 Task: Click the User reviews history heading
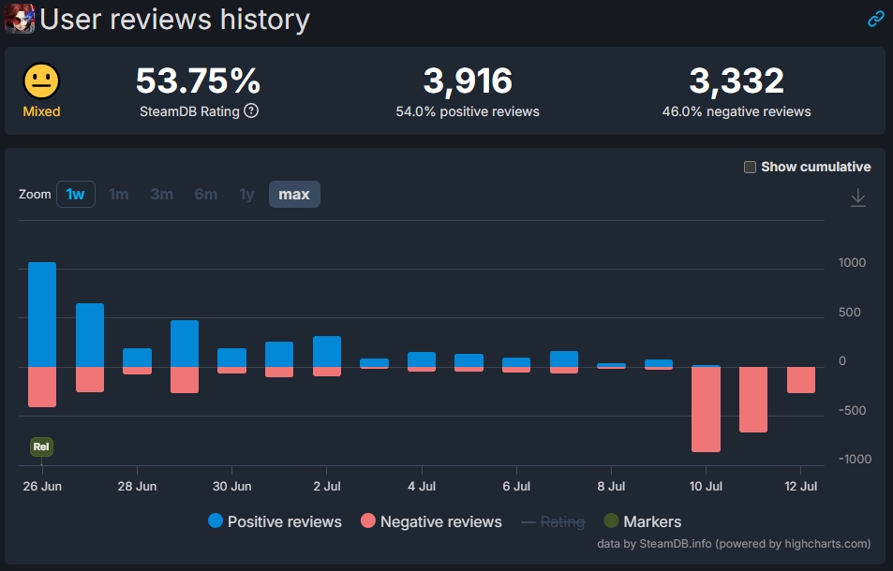pos(175,19)
